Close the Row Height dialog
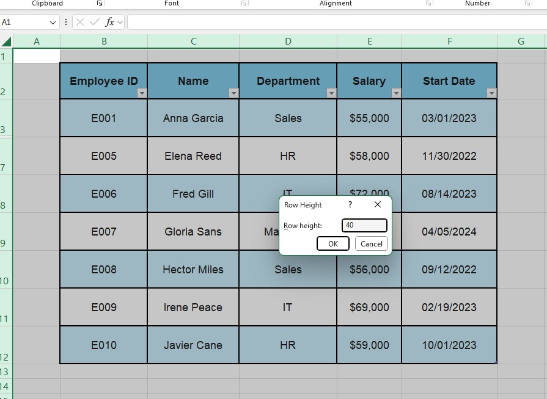Image resolution: width=547 pixels, height=399 pixels. [x=377, y=205]
